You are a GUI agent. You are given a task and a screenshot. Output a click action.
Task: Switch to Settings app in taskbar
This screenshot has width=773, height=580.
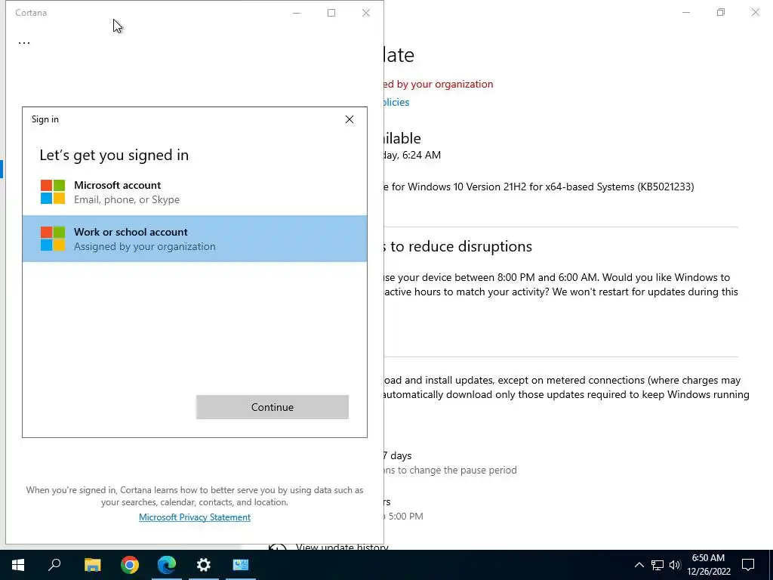point(204,565)
